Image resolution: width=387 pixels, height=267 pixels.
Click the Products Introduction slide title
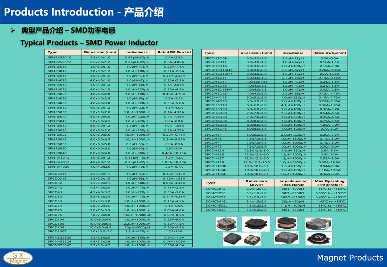(x=84, y=12)
